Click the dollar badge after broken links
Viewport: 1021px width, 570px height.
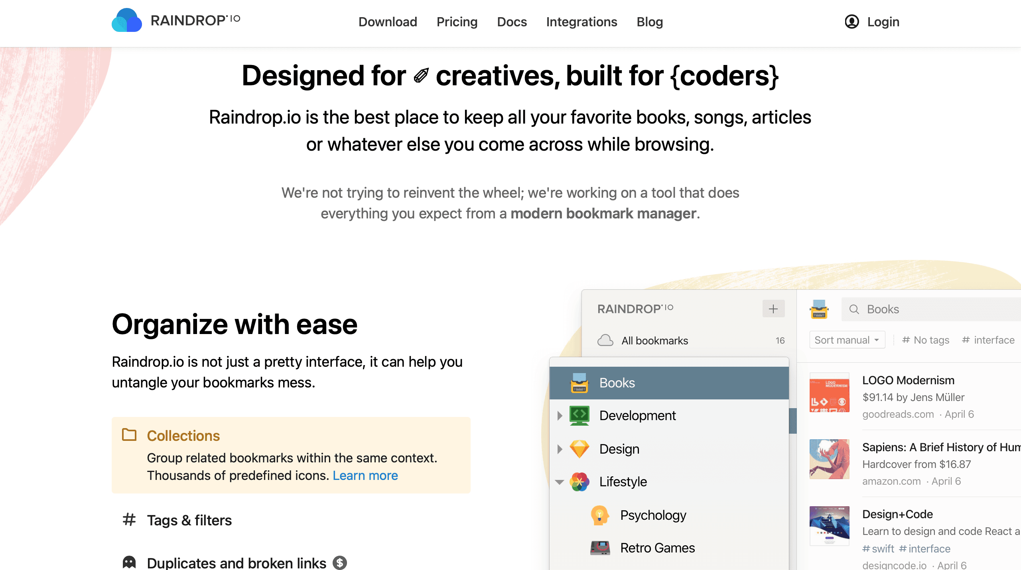[x=340, y=563]
